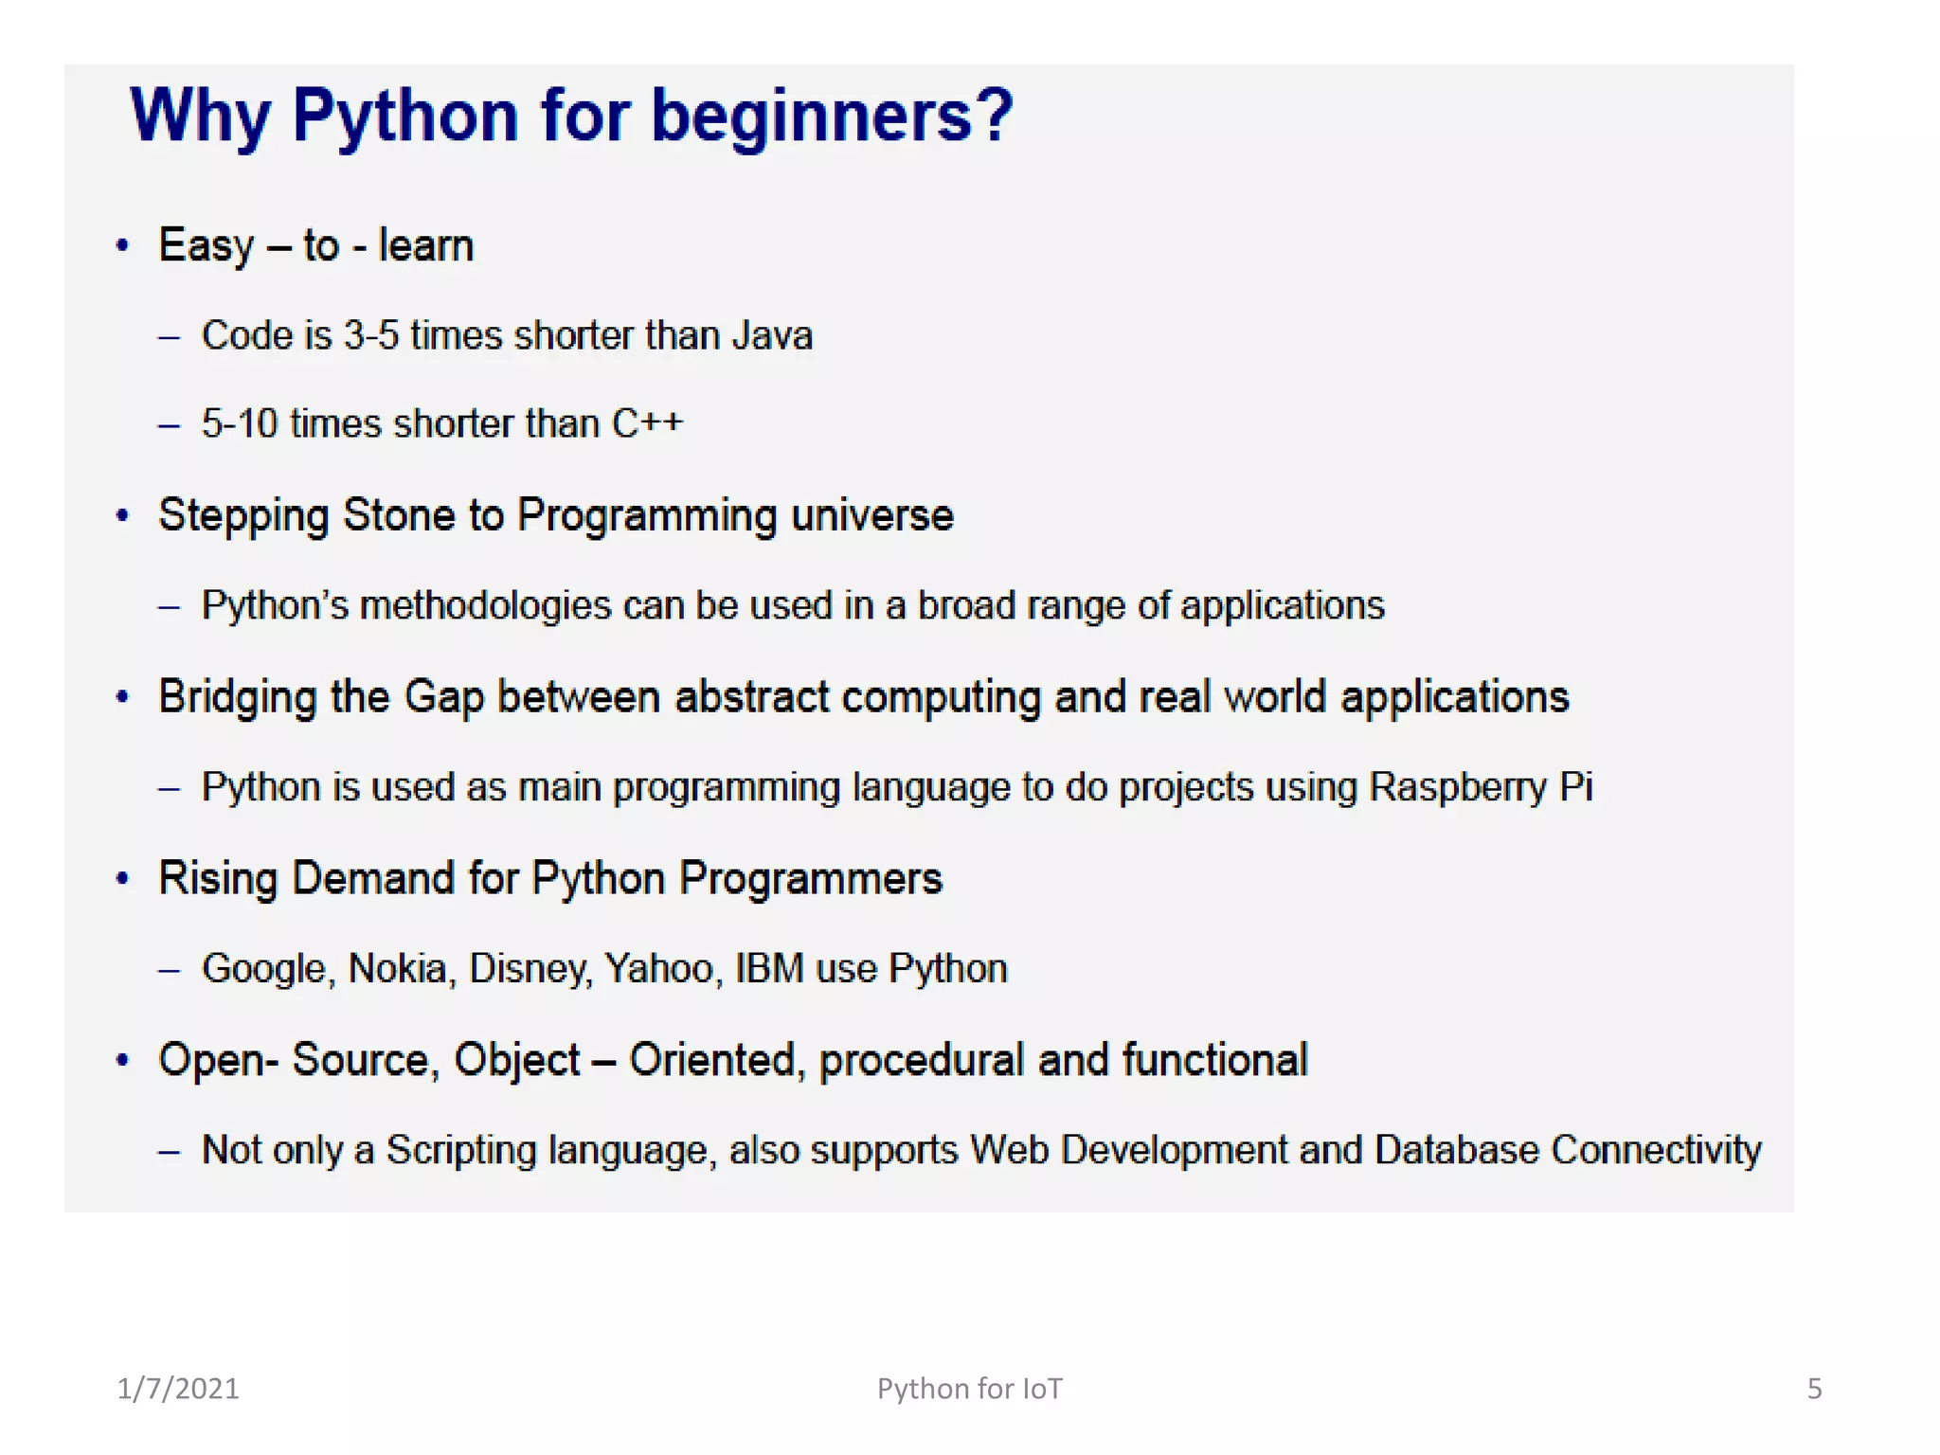Click the slide title 'Why Python for beginners?'
The image size is (1940, 1455).
[x=571, y=116]
